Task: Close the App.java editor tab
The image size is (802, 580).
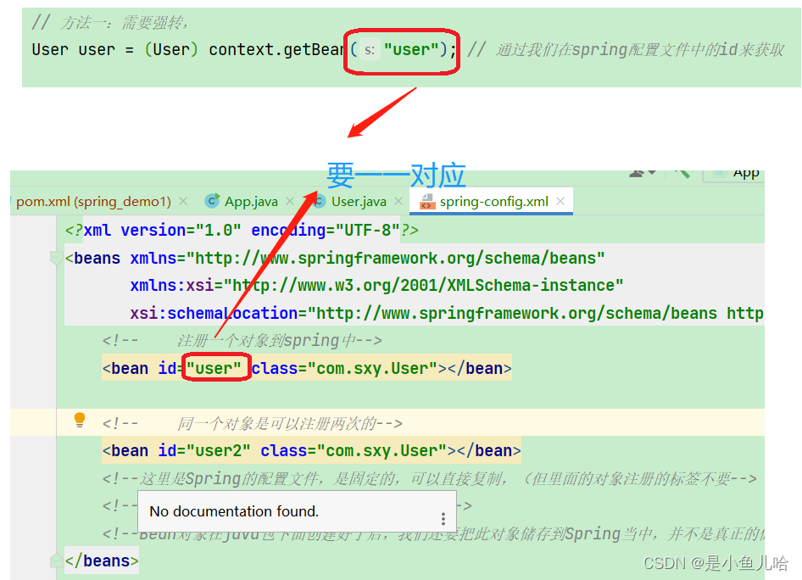Action: [x=290, y=202]
